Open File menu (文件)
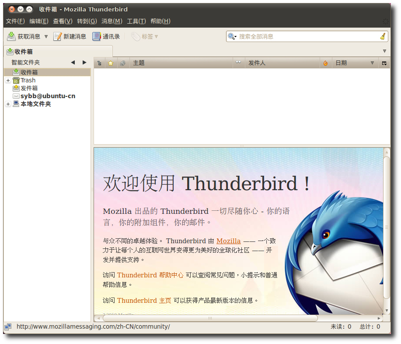Screen dimensions: 401x344 [x=15, y=21]
